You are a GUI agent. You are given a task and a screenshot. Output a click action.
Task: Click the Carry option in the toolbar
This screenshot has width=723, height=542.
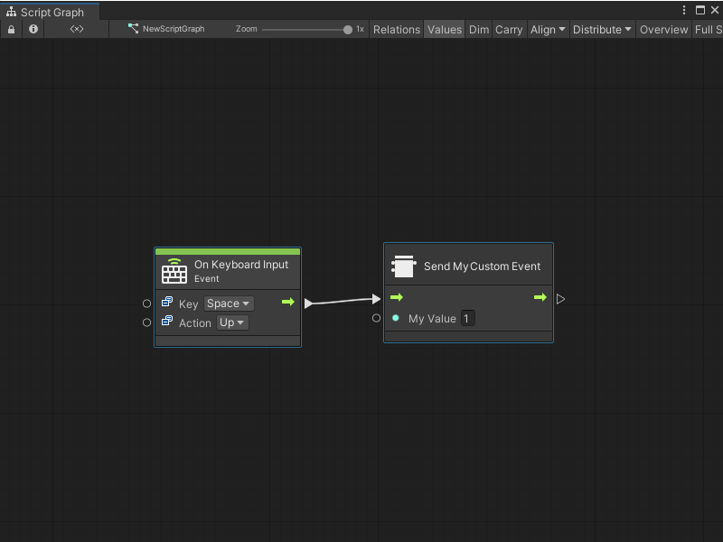(x=508, y=29)
